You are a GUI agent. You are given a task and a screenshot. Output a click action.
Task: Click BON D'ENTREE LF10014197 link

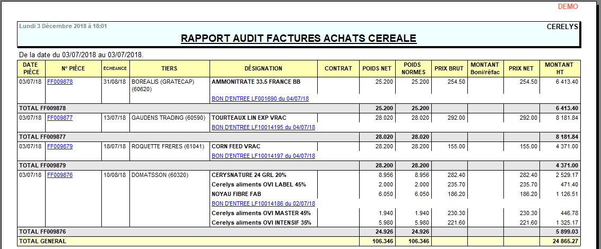263,156
